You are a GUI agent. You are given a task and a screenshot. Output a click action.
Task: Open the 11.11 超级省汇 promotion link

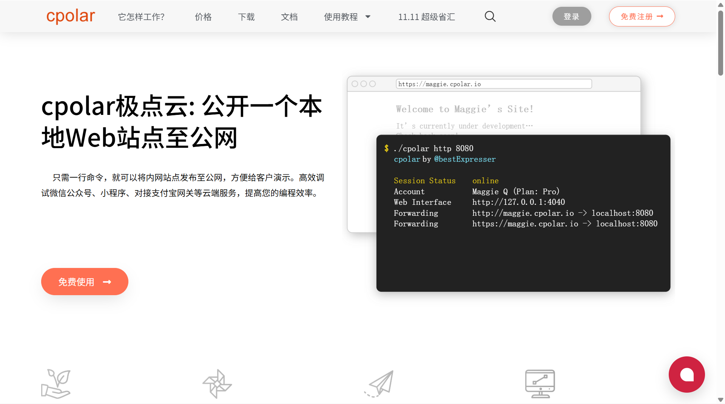tap(427, 17)
